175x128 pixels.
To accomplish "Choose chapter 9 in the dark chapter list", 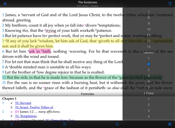I will pos(149,23).
